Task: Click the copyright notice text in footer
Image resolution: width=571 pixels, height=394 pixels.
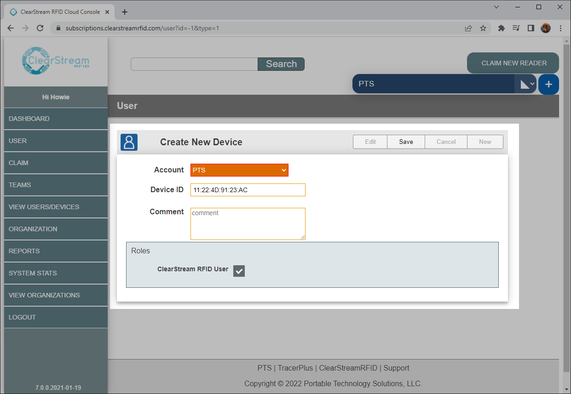Action: pos(333,383)
